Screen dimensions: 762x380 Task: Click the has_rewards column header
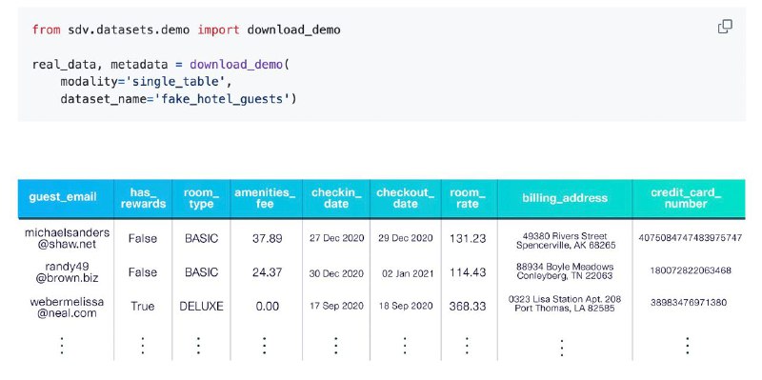click(x=144, y=198)
